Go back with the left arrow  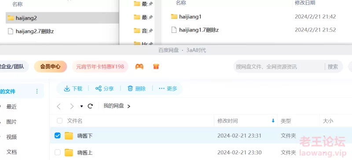pos(59,106)
